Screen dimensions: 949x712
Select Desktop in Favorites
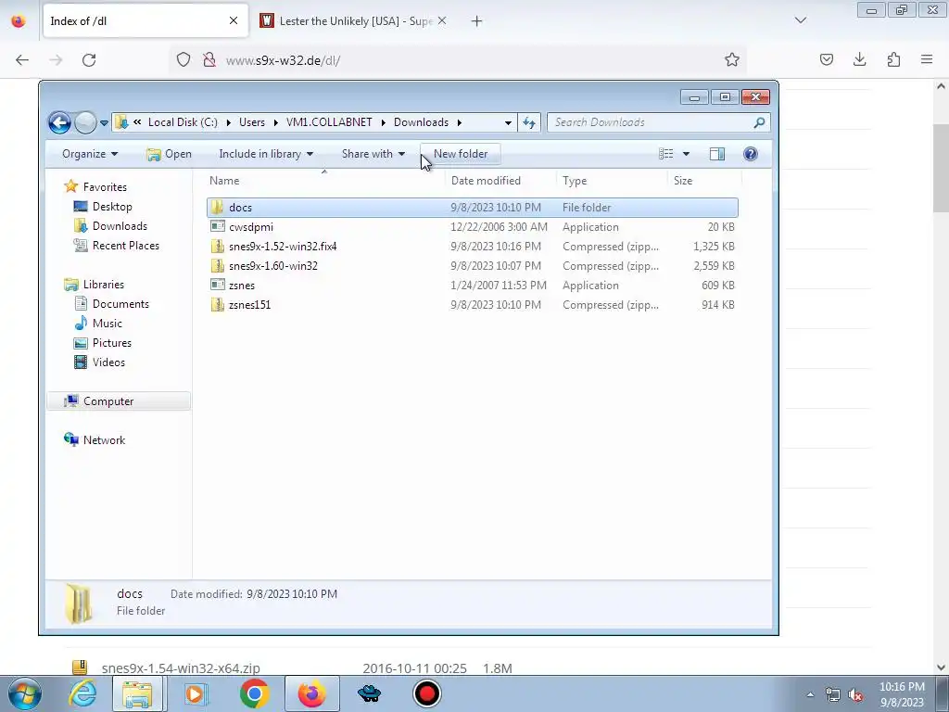click(x=112, y=207)
